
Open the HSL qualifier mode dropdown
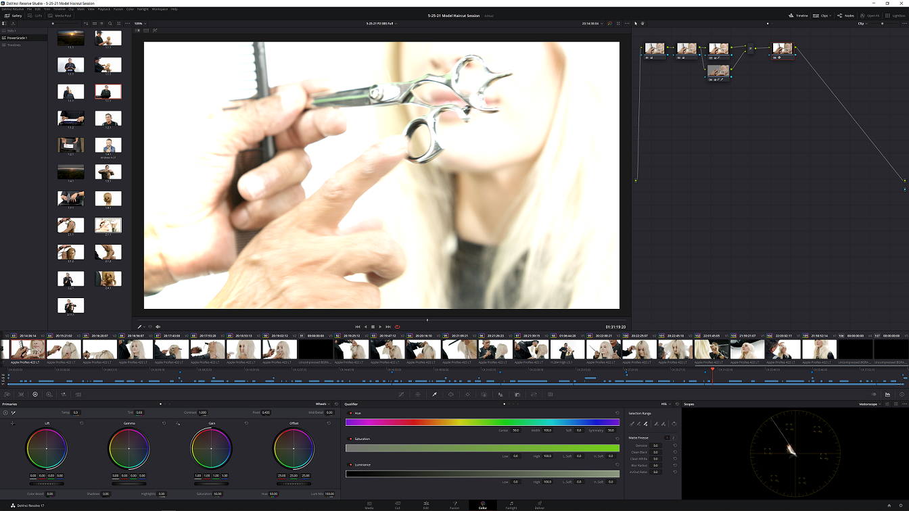666,404
